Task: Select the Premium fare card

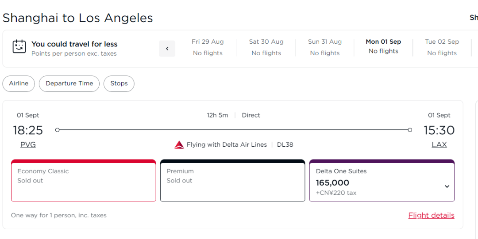Action: point(232,181)
